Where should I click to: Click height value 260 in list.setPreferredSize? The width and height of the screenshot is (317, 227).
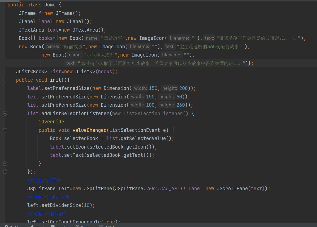[x=181, y=105]
